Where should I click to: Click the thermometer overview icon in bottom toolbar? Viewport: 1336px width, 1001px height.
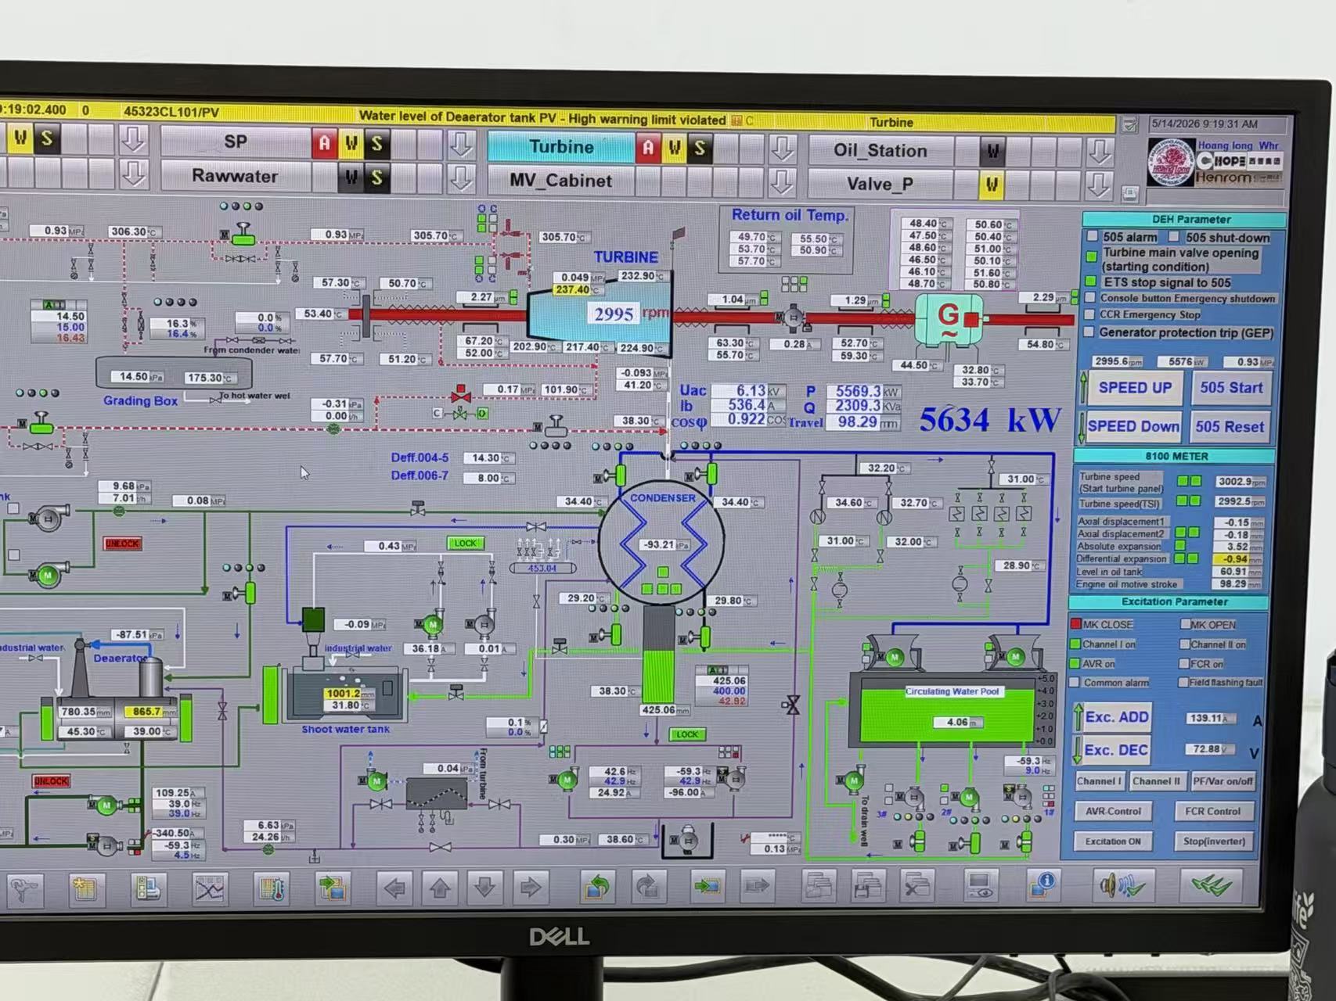(x=272, y=889)
